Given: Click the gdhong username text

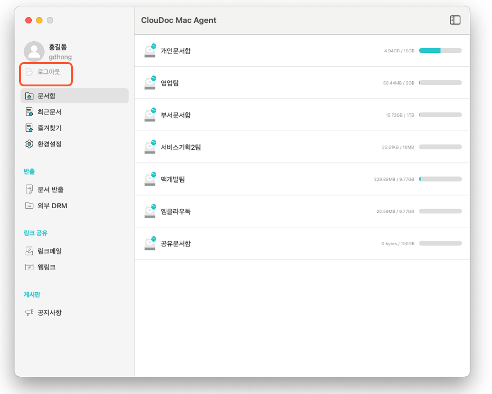Looking at the screenshot, I should (60, 57).
